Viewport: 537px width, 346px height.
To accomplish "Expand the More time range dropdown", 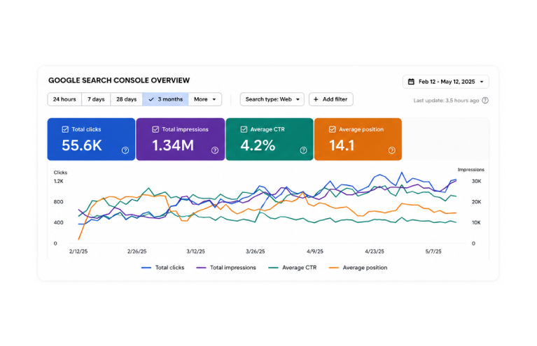I will tap(205, 99).
